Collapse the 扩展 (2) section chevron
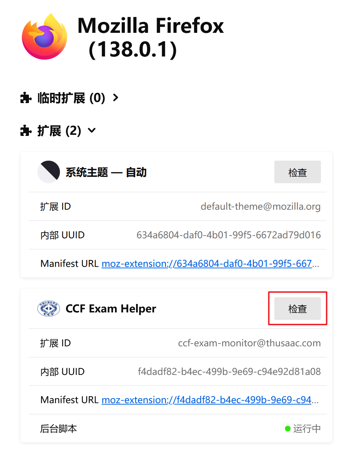 point(92,131)
